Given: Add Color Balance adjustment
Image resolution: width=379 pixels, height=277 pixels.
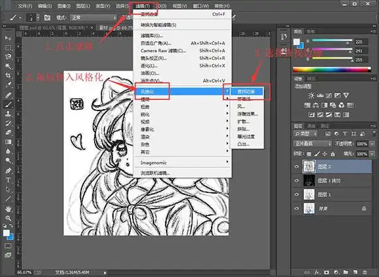Looking at the screenshot, I should tap(316, 105).
